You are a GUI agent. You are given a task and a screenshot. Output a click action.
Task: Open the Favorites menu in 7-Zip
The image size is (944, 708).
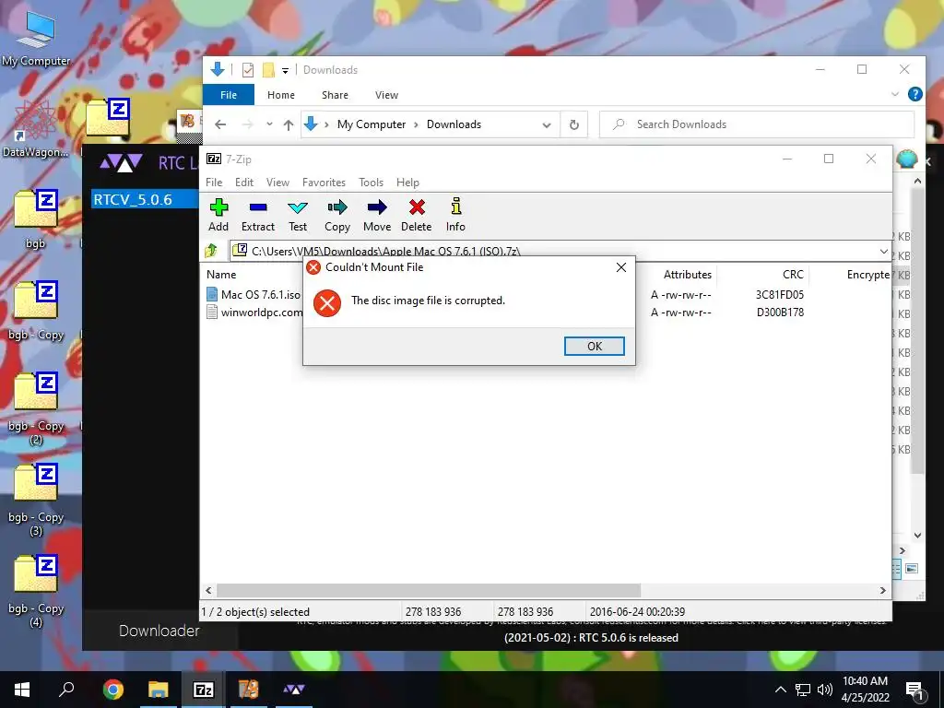pyautogui.click(x=324, y=183)
